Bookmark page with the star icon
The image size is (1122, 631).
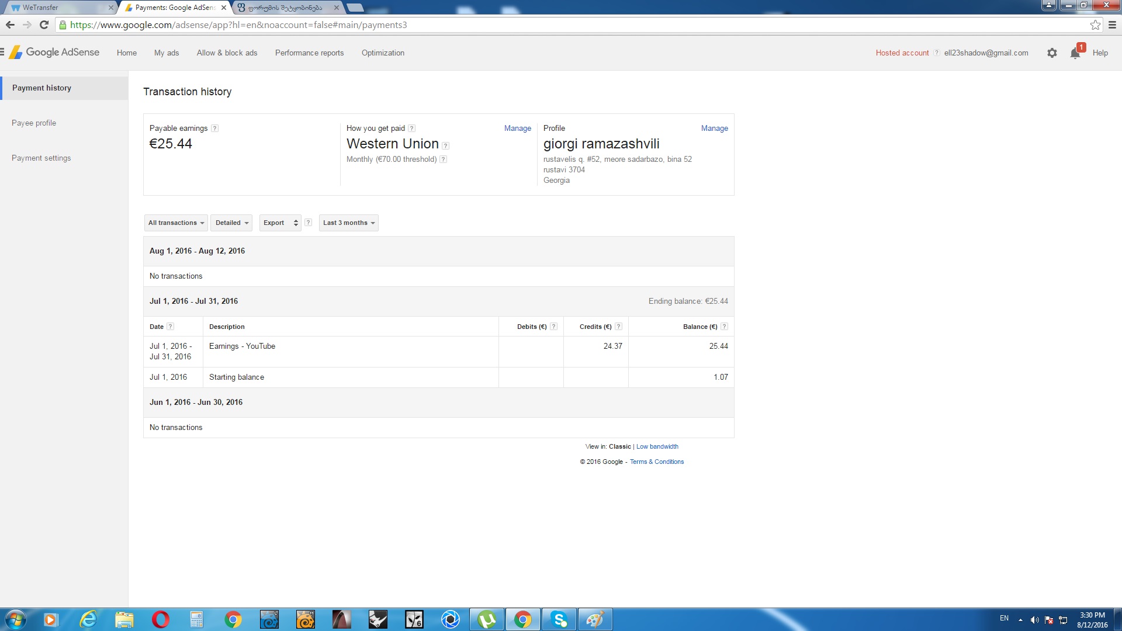pyautogui.click(x=1095, y=25)
